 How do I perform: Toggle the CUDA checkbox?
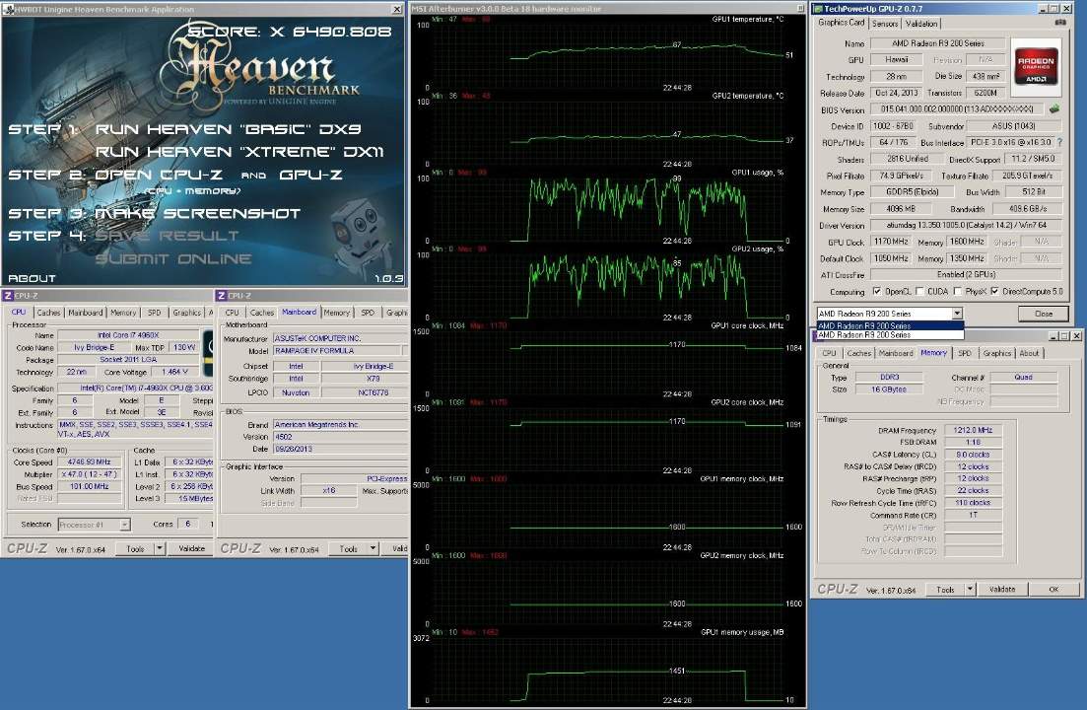tap(919, 291)
